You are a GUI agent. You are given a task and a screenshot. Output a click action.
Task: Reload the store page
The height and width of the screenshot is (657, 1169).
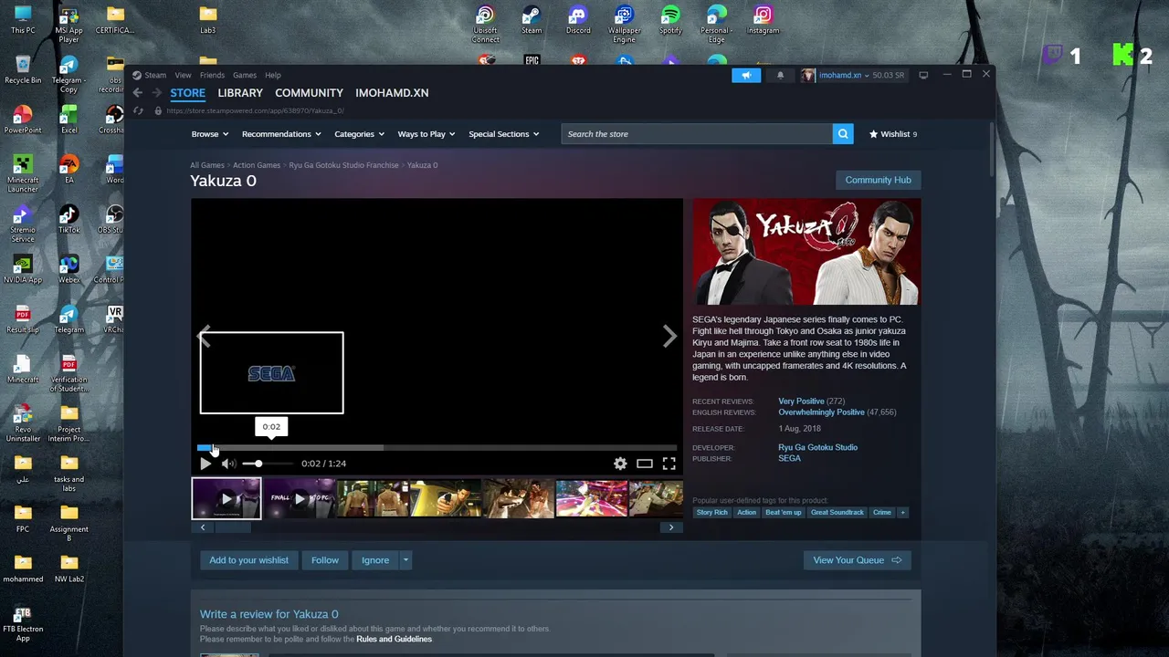138,110
